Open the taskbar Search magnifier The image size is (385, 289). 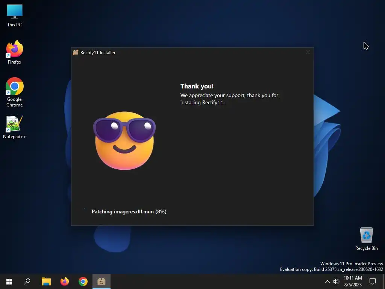click(x=27, y=281)
